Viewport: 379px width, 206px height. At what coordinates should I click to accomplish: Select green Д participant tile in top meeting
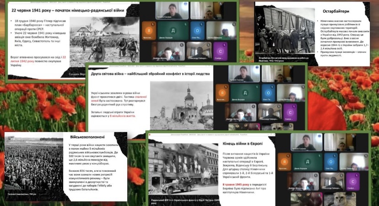tap(173, 31)
